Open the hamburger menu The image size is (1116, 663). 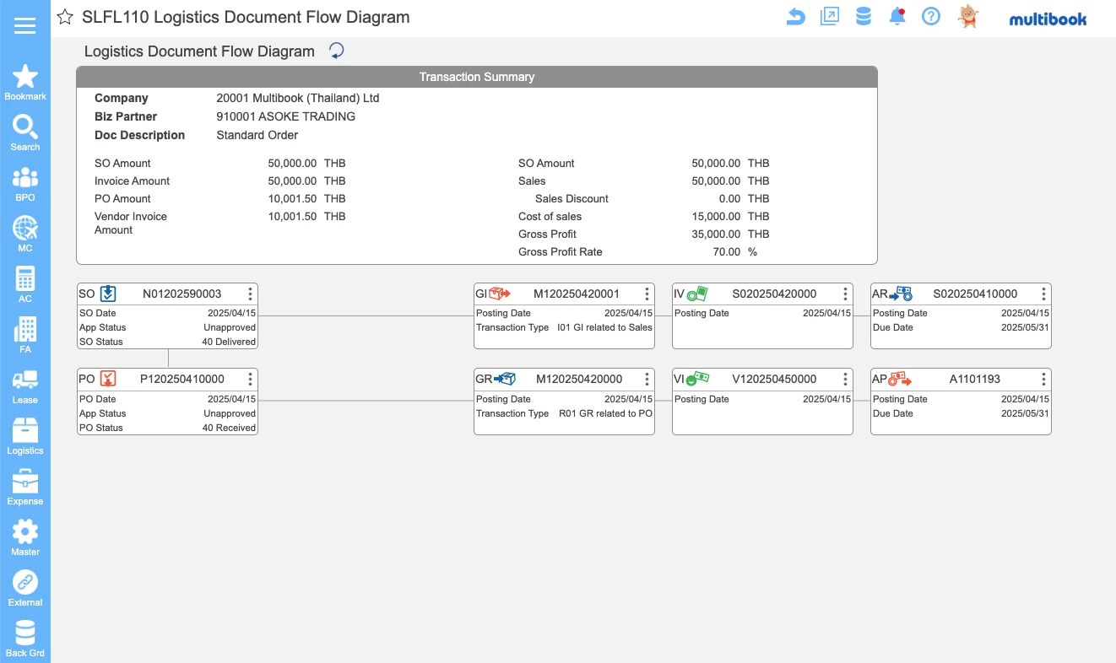[x=25, y=25]
